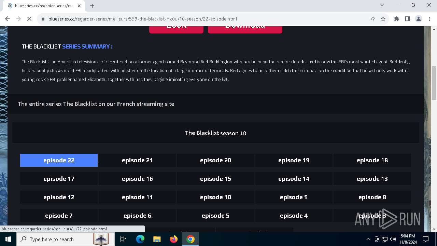Close the blueseries.cc browser tab
This screenshot has width=437, height=246.
tap(80, 6)
